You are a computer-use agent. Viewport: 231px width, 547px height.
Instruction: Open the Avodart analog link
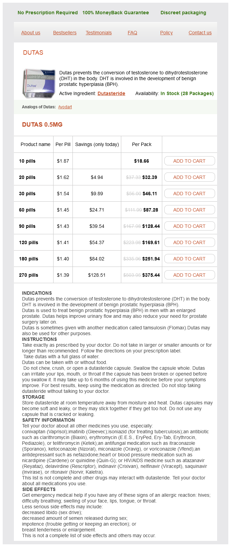65,107
